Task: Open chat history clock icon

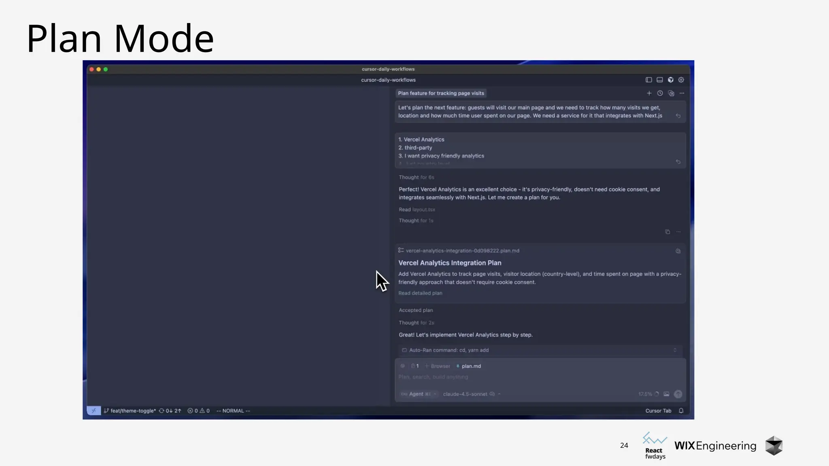Action: click(x=660, y=93)
